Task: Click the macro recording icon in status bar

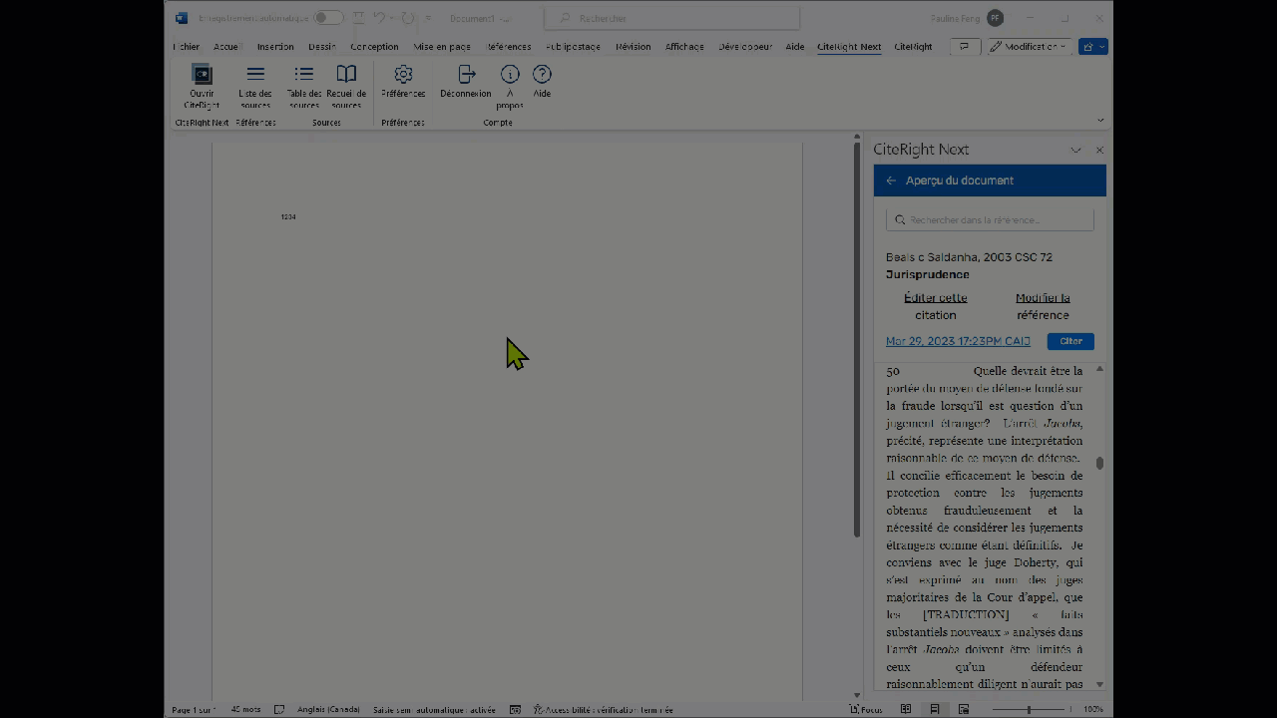Action: pyautogui.click(x=515, y=709)
